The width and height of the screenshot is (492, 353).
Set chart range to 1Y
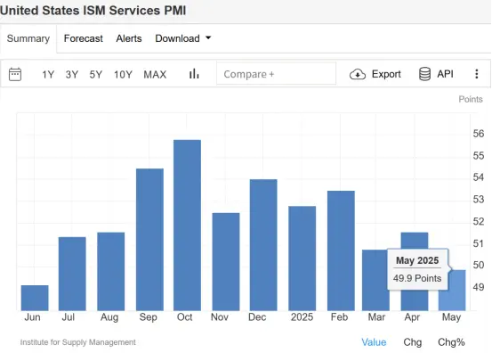point(48,75)
